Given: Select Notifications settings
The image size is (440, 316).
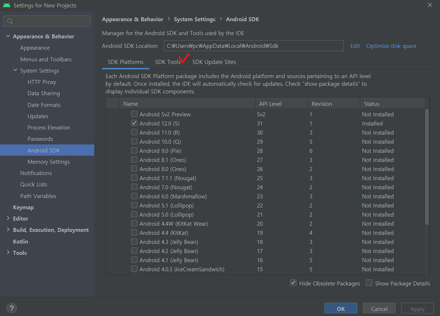Looking at the screenshot, I should pos(36,173).
